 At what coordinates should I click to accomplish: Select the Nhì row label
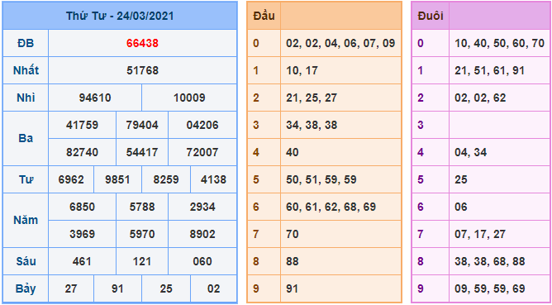point(26,98)
